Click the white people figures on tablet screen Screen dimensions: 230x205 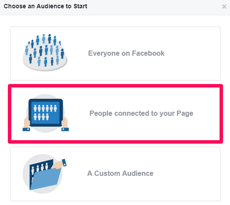point(45,112)
